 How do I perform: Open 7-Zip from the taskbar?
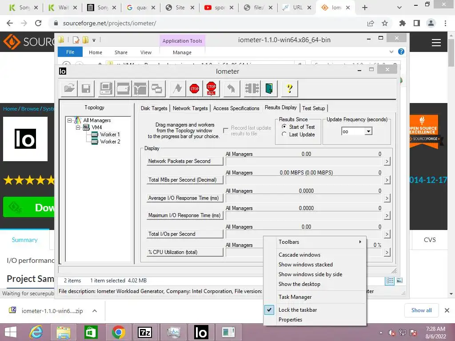[145, 332]
